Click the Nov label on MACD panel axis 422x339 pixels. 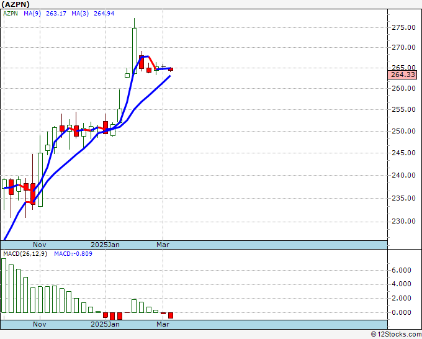(40, 324)
